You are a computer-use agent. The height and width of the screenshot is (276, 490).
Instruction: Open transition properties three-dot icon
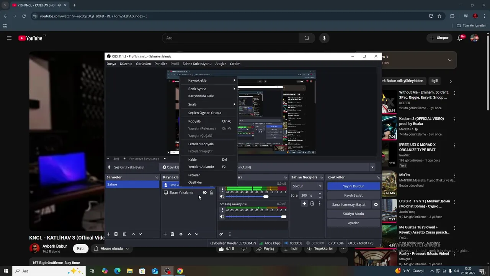point(320,204)
